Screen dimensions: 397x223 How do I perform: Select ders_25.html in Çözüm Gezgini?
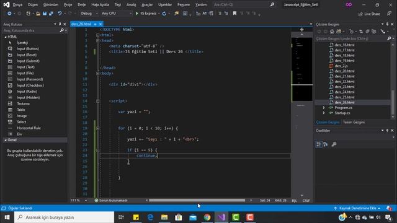(344, 97)
